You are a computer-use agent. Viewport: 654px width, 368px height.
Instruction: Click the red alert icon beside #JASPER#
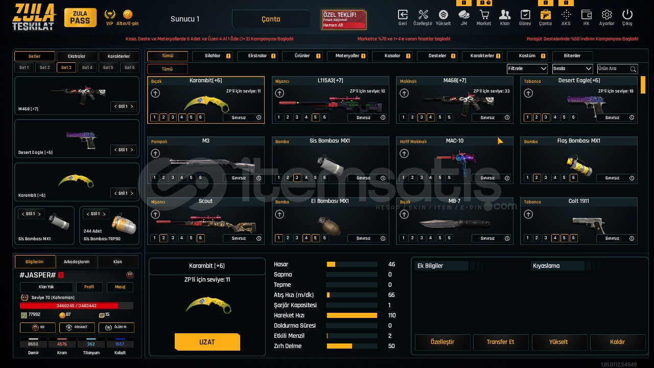pos(61,275)
